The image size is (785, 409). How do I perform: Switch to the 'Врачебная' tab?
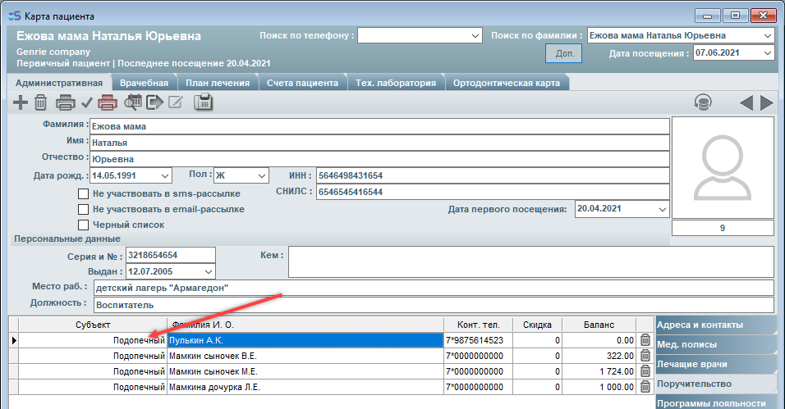point(144,83)
